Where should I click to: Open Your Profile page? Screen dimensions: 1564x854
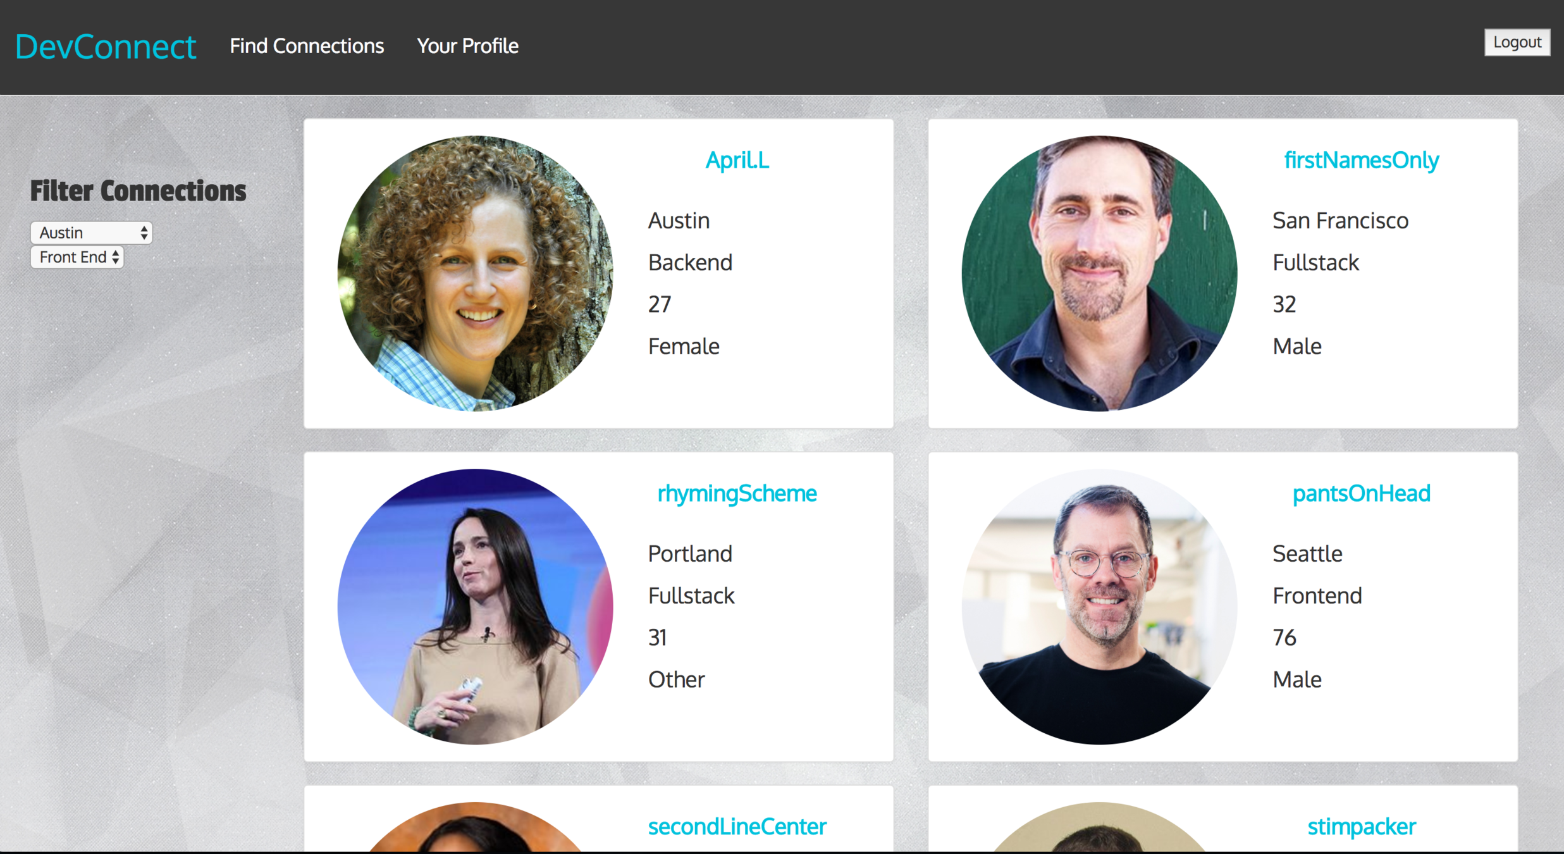tap(467, 46)
